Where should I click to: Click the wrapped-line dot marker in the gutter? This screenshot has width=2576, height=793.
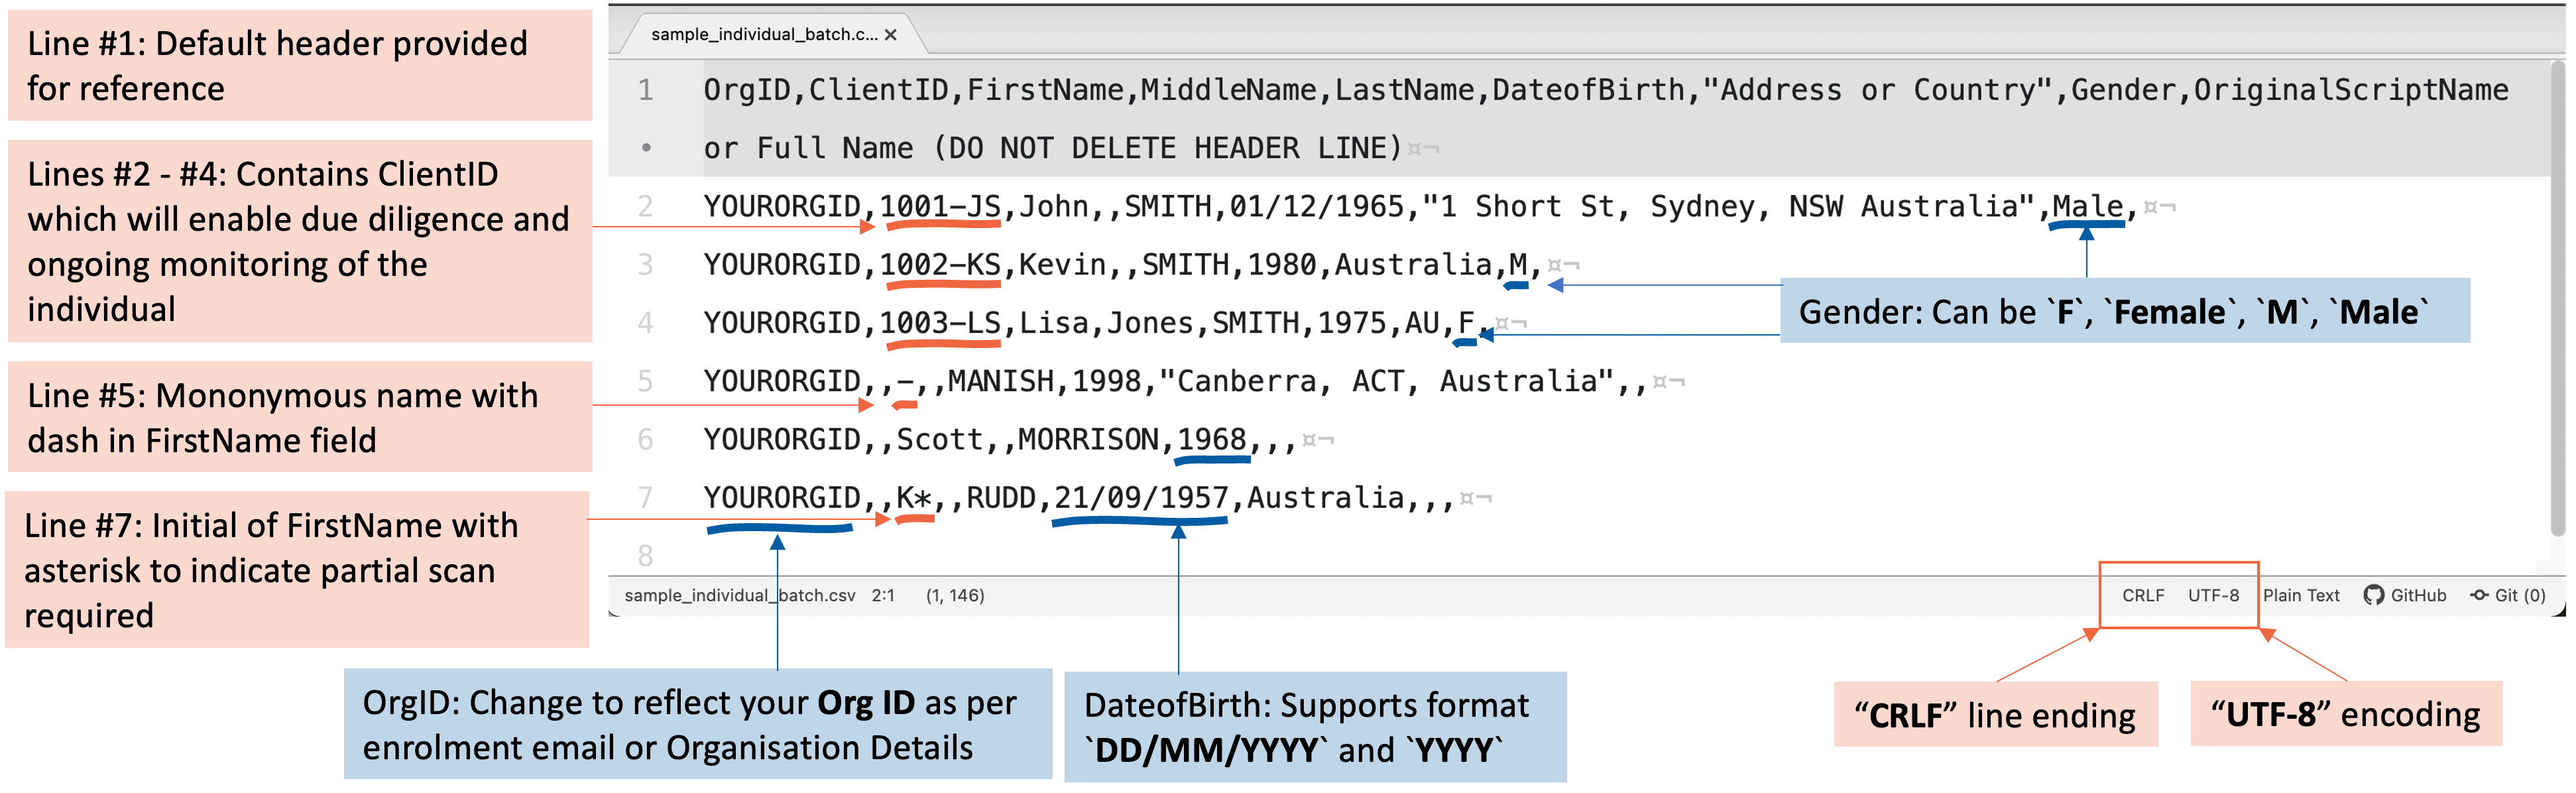647,147
